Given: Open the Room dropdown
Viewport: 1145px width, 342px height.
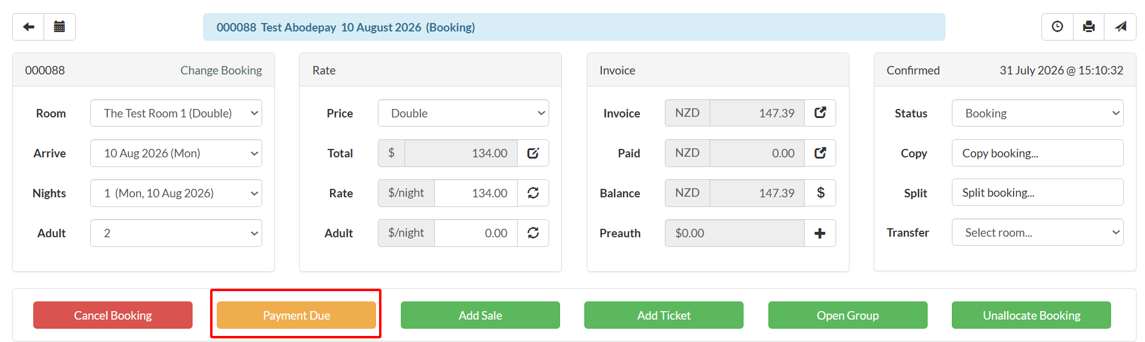Looking at the screenshot, I should click(176, 113).
